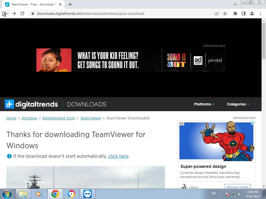Open a new browser tab
Screen dimensions: 266x199
tap(70, 4)
